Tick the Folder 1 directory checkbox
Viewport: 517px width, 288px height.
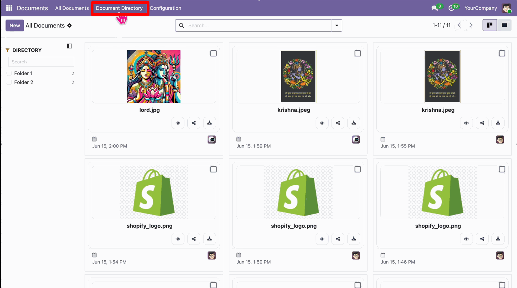(x=9, y=73)
